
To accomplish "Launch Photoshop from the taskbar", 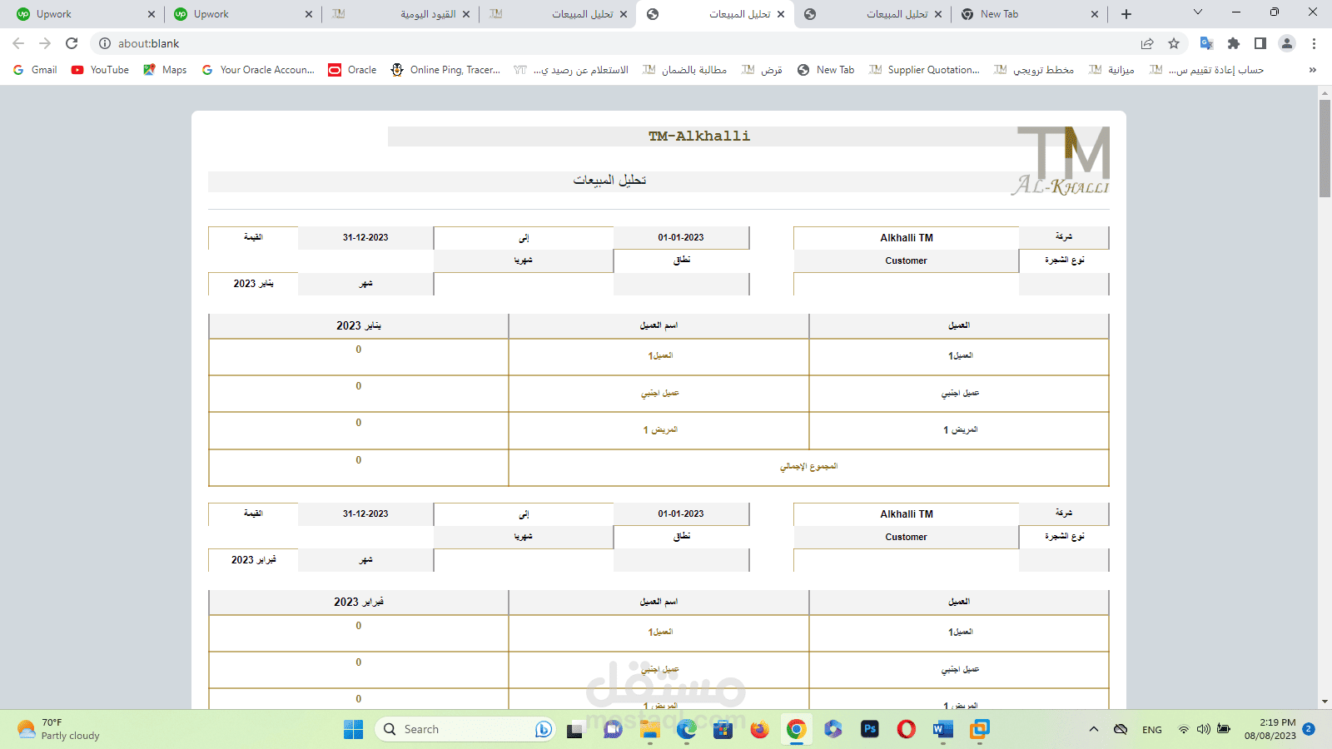I will pos(870,729).
